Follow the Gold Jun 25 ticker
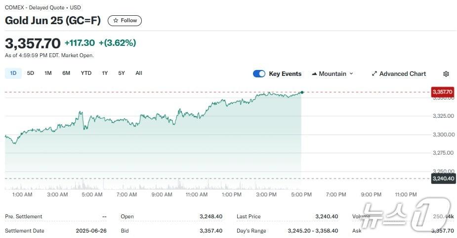The height and width of the screenshot is (238, 457). coord(125,21)
